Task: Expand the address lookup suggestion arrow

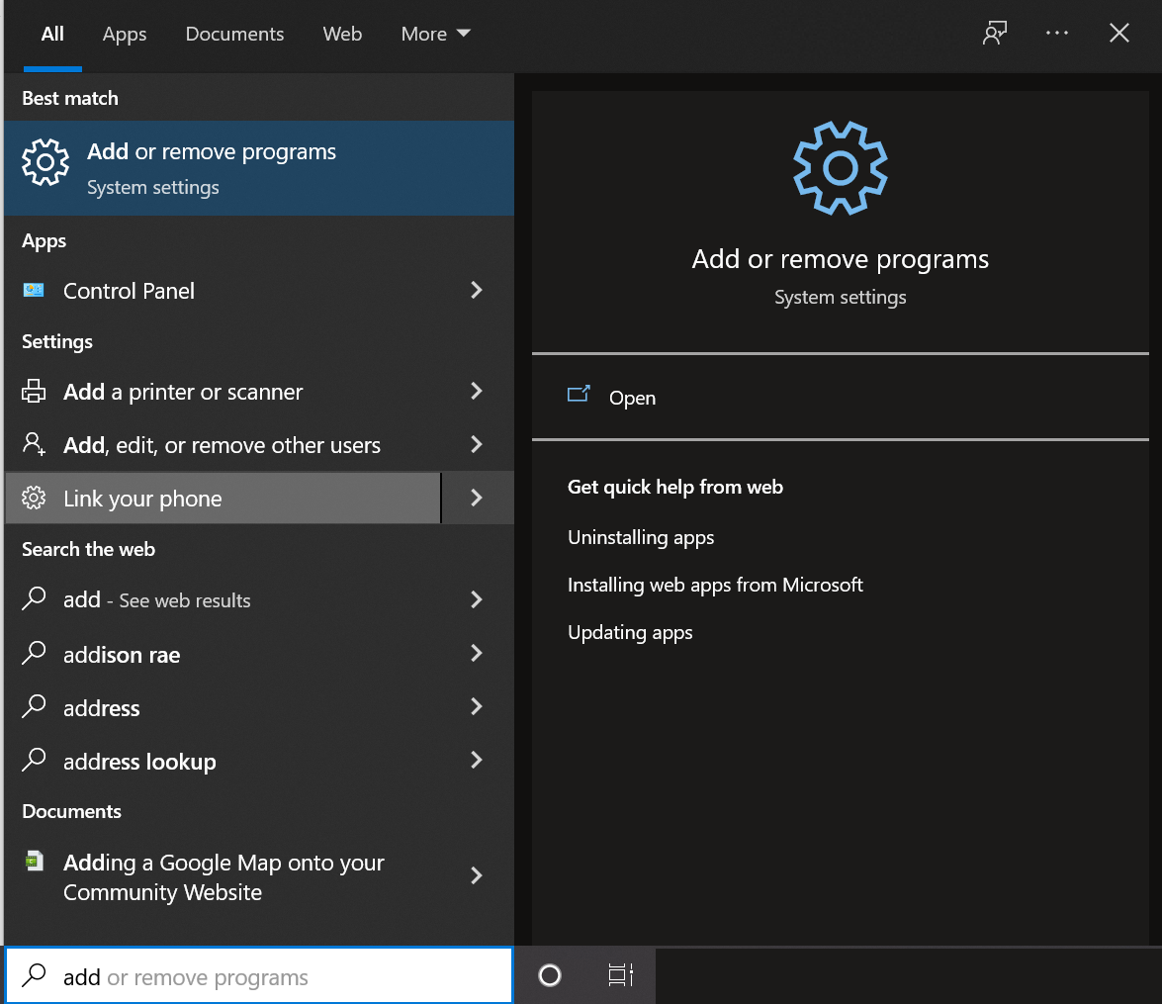Action: coord(477,760)
